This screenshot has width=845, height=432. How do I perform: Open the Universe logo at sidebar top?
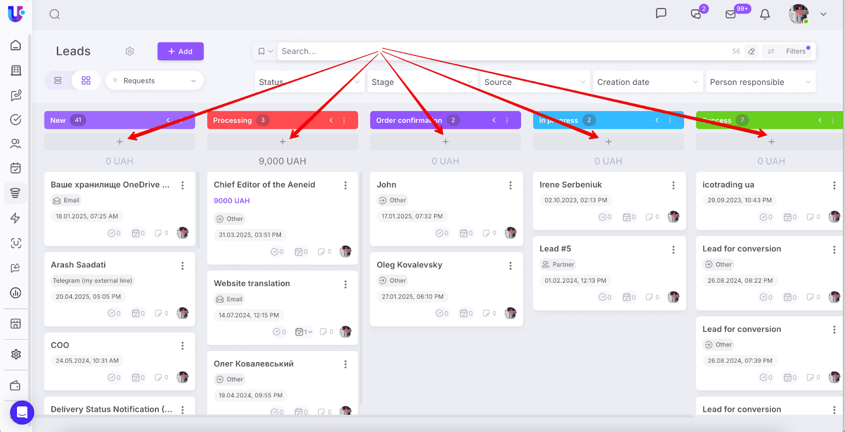pos(16,14)
